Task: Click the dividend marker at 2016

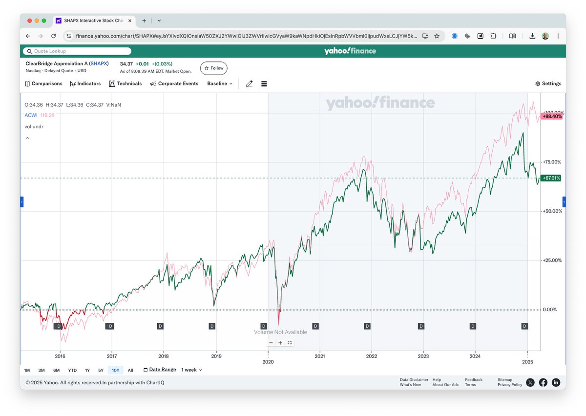Action: 59,326
